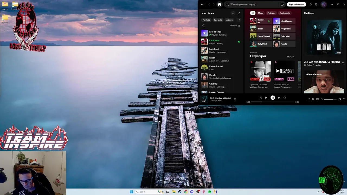Select the Podcasts tab in home feed
The image size is (347, 195).
(271, 13)
